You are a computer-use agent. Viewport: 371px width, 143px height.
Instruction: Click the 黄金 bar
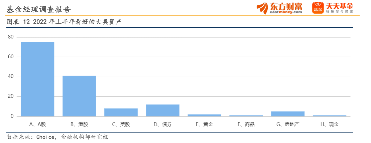pos(204,115)
